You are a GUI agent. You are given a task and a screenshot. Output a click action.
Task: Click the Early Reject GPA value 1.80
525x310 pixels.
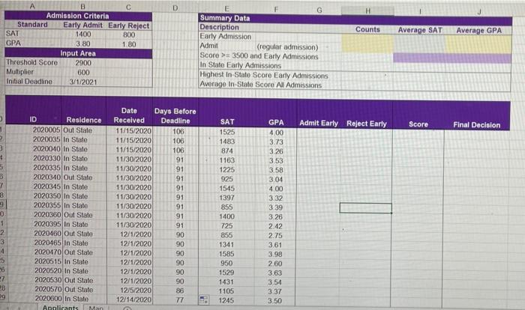coord(129,44)
